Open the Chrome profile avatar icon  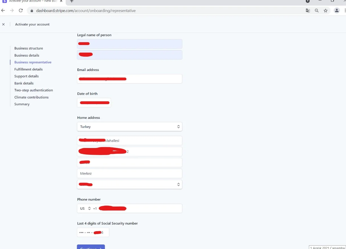(x=337, y=11)
